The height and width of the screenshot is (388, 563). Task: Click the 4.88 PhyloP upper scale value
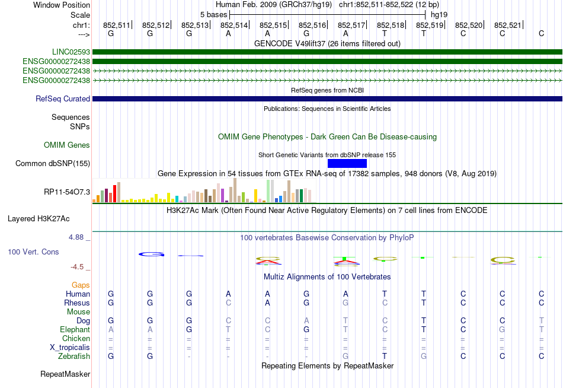click(76, 237)
